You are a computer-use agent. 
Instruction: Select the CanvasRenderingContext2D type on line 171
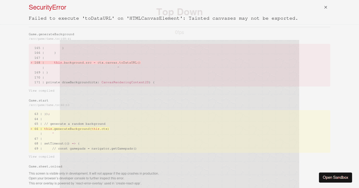click(125, 82)
